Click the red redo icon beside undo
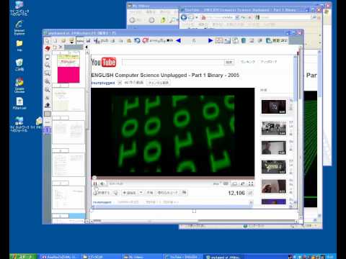 point(145,40)
